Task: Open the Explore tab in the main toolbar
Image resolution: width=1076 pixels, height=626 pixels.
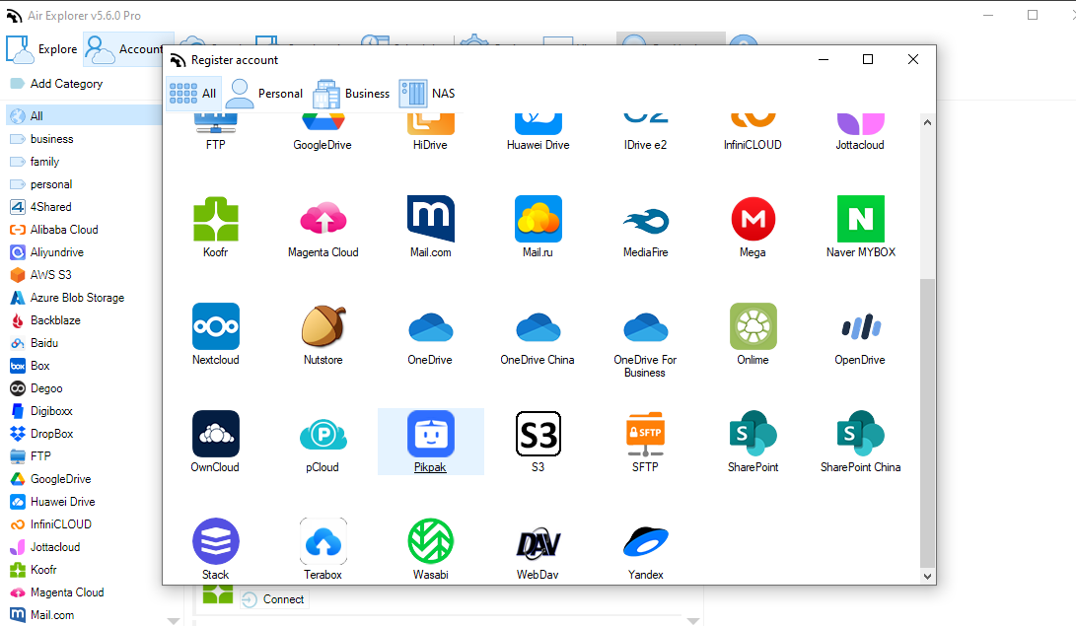Action: [x=42, y=48]
